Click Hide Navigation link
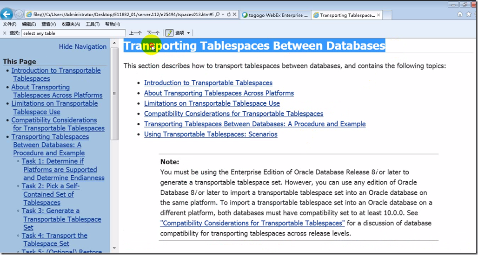This screenshot has width=478, height=255. click(x=83, y=47)
